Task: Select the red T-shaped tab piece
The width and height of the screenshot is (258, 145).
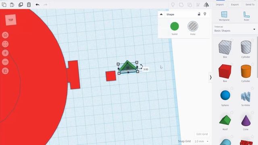Action: click(x=74, y=75)
